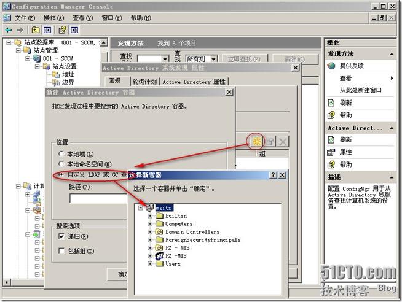Expand the Computers node
402x302 pixels.
[x=150, y=224]
